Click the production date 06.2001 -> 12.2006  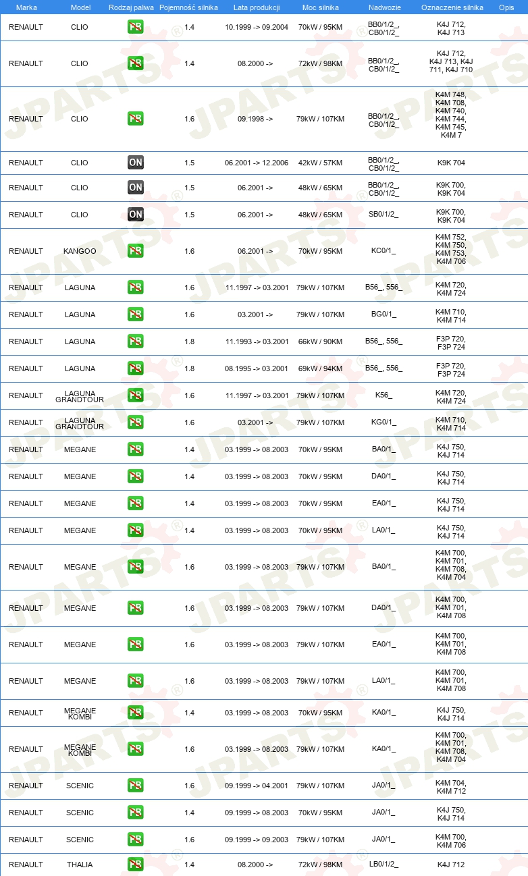[257, 163]
